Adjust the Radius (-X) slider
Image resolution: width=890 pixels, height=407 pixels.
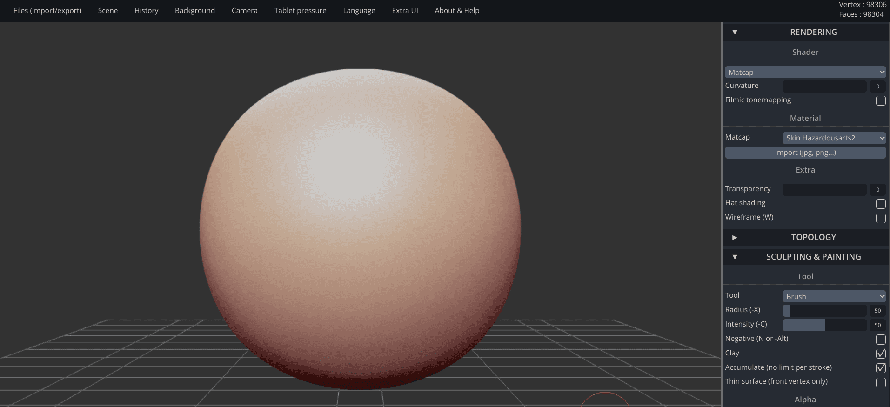[x=824, y=310]
